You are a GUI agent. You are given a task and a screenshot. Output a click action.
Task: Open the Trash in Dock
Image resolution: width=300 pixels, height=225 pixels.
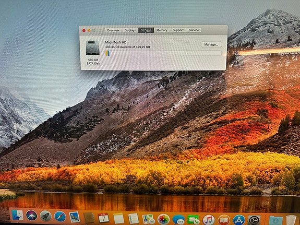tap(291, 220)
